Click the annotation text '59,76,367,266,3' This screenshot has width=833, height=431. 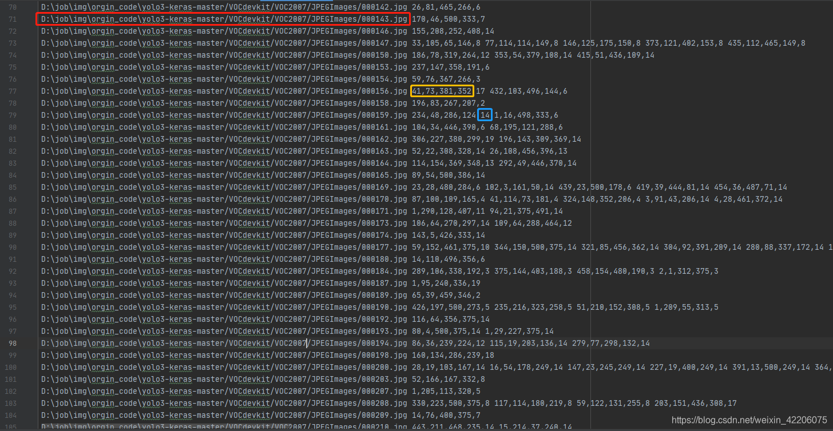(446, 79)
